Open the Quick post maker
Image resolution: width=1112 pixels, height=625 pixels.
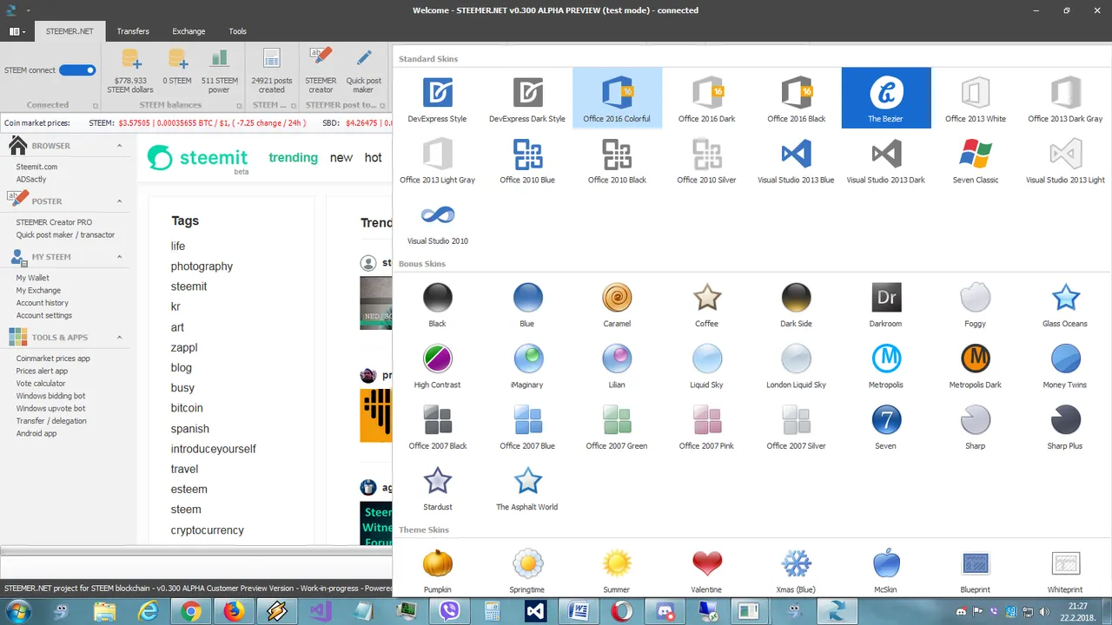pyautogui.click(x=363, y=70)
